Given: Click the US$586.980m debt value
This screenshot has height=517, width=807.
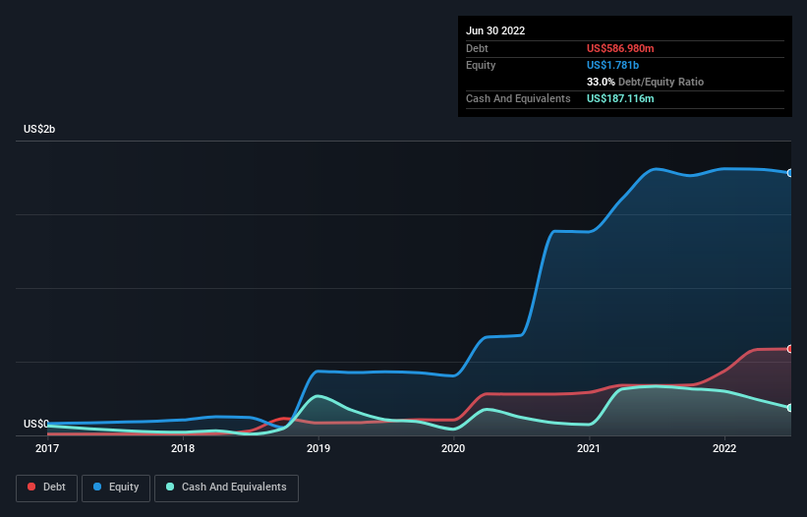Looking at the screenshot, I should click(620, 48).
